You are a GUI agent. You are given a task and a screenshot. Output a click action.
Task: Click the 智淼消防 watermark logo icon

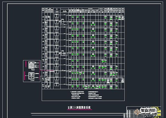coord(138,112)
